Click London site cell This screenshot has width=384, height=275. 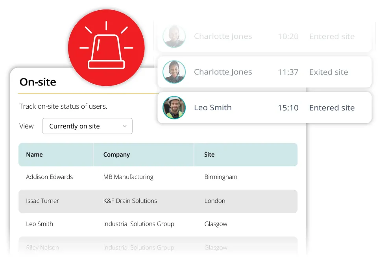[215, 201]
